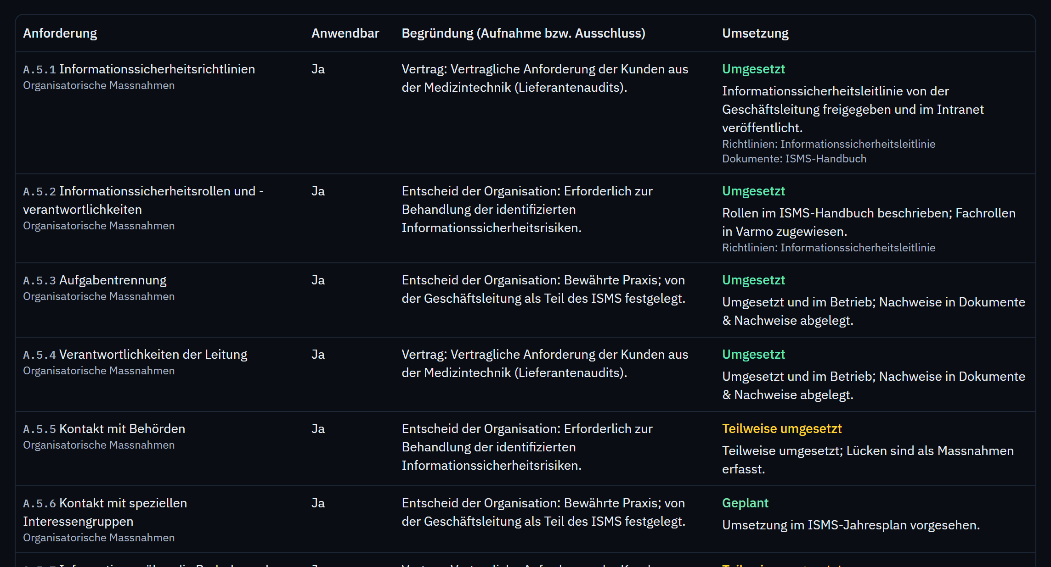The width and height of the screenshot is (1051, 567).
Task: Click 'Organisatorische Massnahmen' under A.5.3 Aufgabentrennung
Action: [99, 297]
